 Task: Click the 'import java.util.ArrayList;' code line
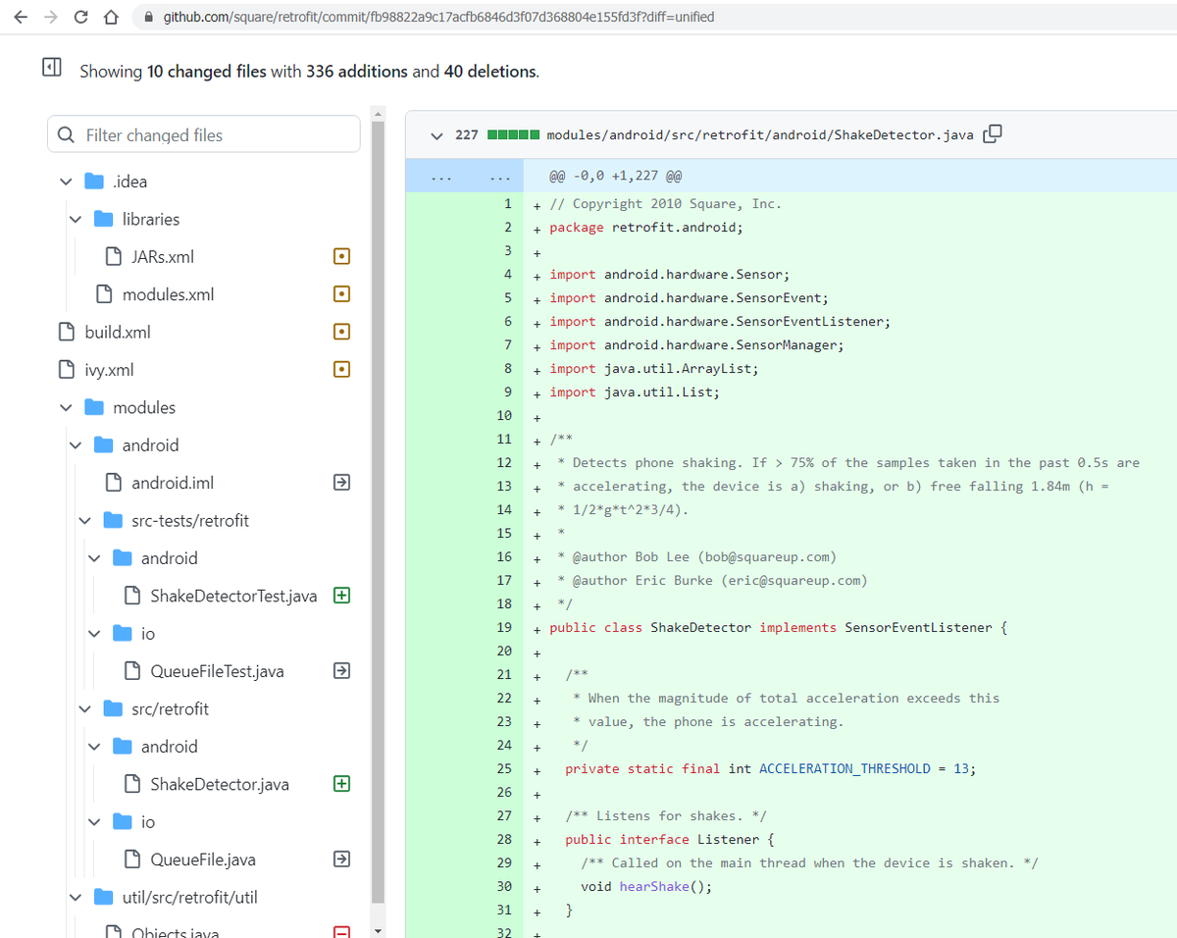pos(654,368)
